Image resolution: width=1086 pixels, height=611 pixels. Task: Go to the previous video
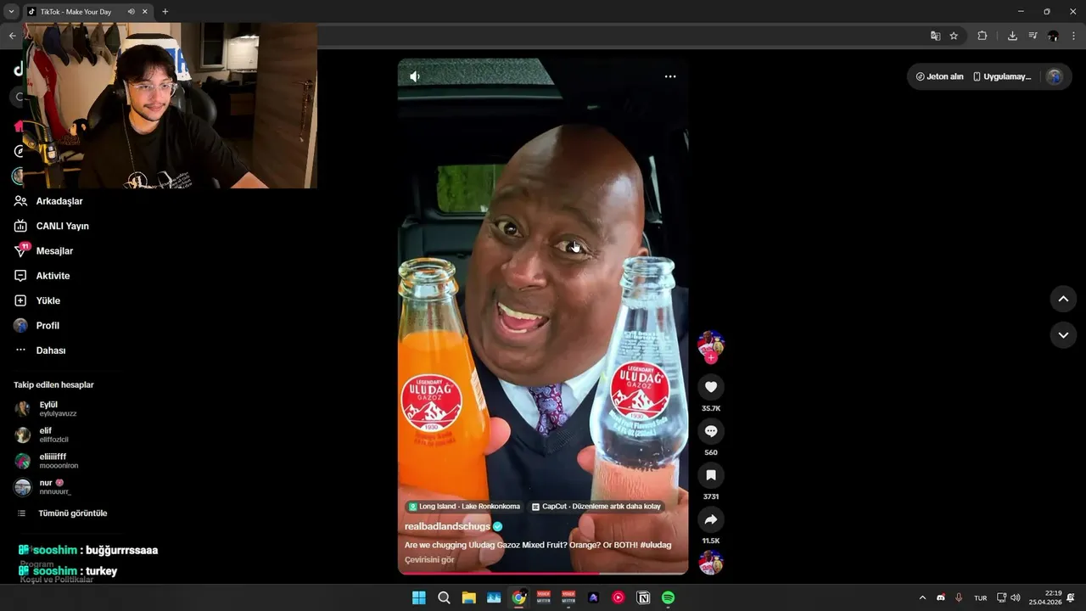click(1063, 299)
